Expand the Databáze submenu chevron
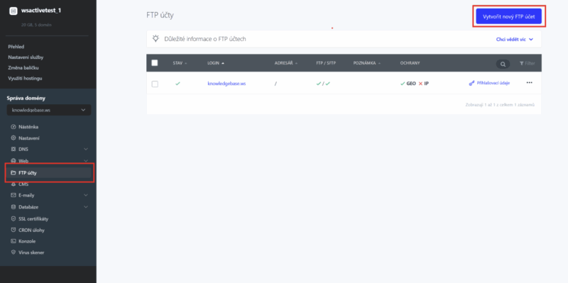 [x=86, y=207]
